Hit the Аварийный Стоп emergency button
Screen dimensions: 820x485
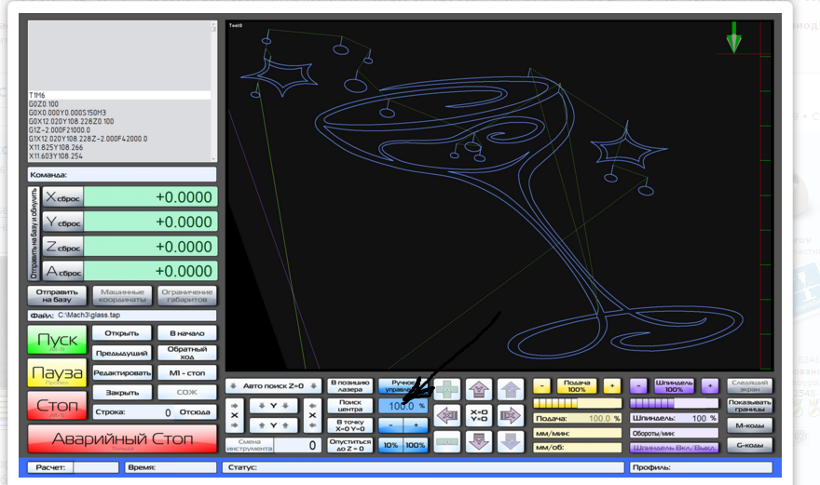[x=122, y=438]
